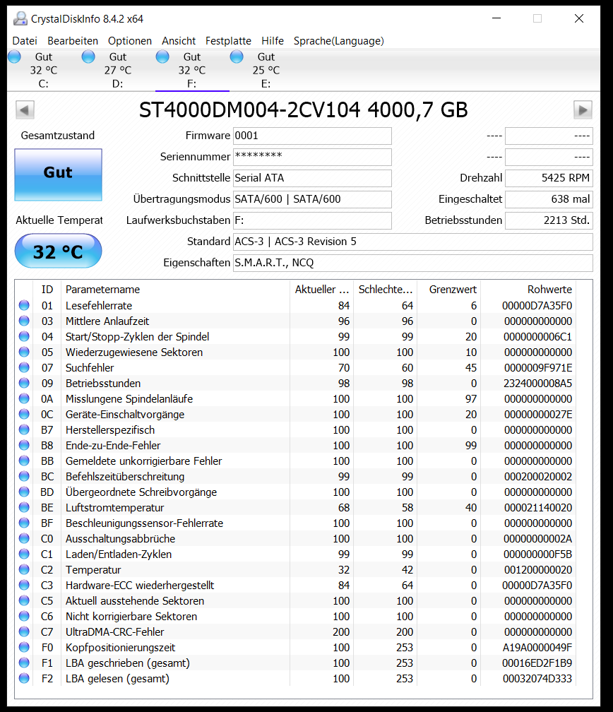Click the Parametername column header
613x712 pixels.
coord(102,290)
